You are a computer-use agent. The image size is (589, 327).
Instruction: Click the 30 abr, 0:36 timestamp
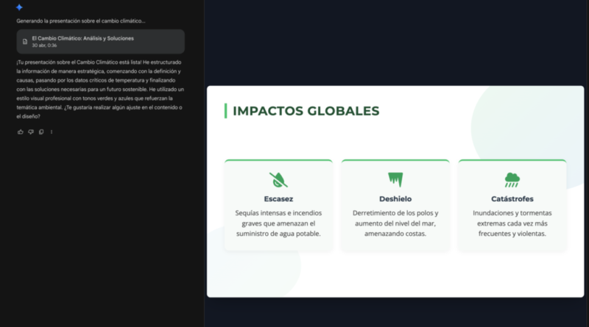44,46
